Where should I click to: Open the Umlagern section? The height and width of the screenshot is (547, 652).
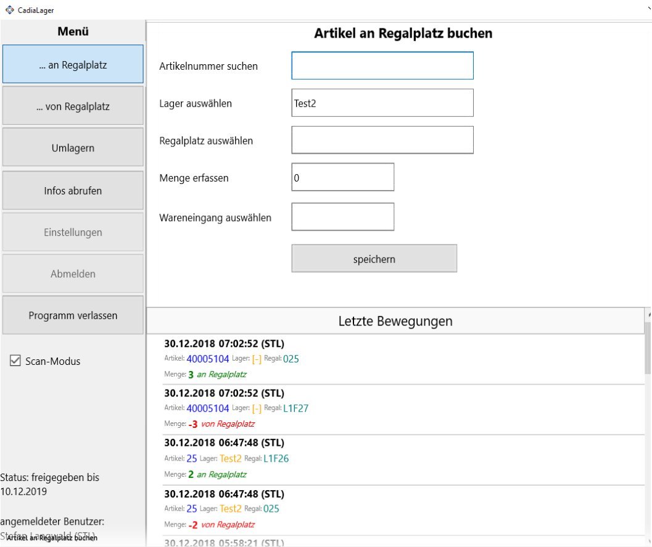[x=73, y=148]
